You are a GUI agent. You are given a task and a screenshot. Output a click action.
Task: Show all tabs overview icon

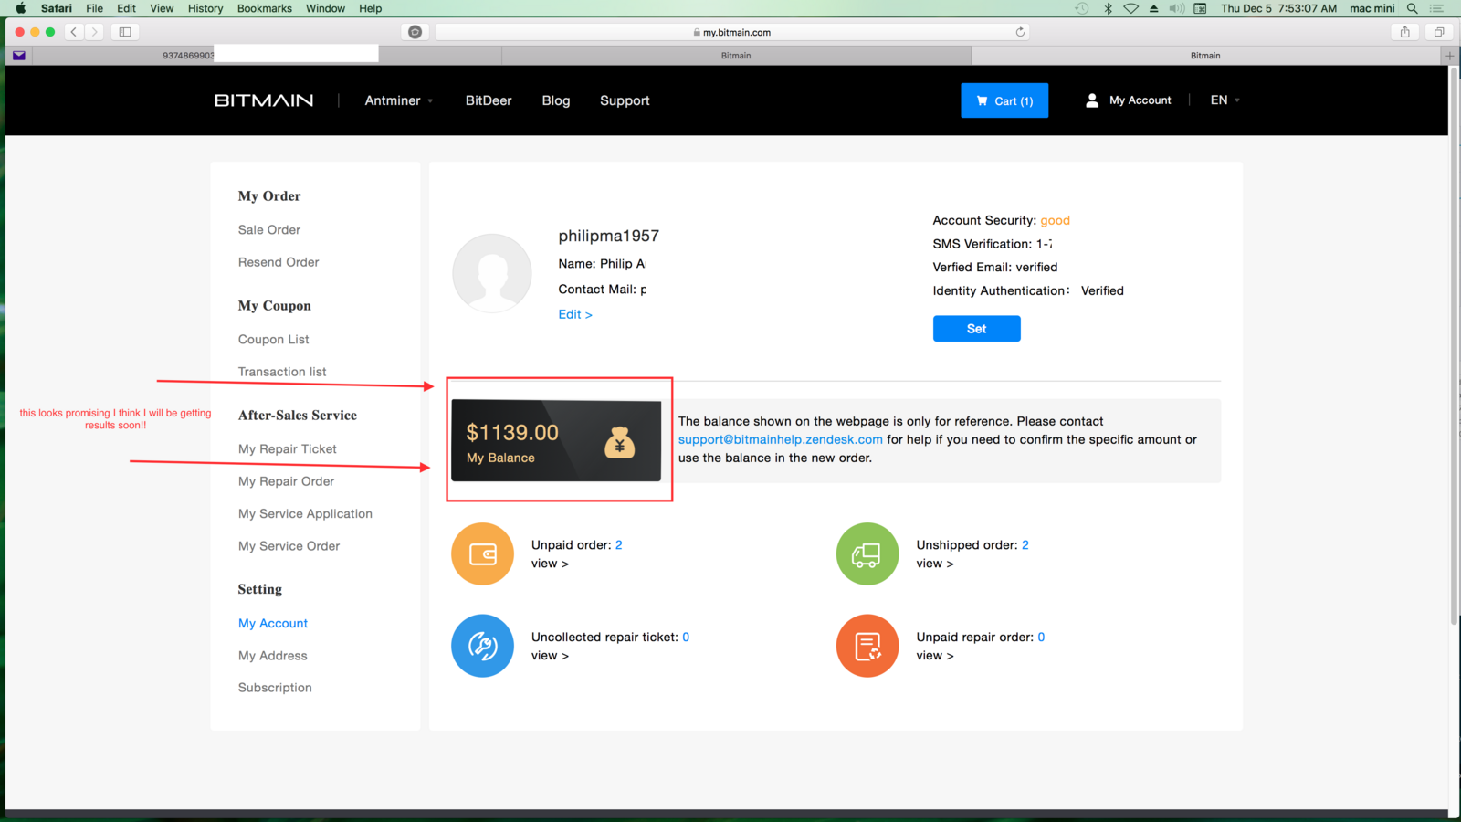1439,32
